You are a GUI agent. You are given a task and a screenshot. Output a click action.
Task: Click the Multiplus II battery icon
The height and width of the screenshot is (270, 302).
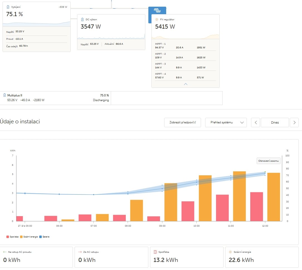[5, 95]
